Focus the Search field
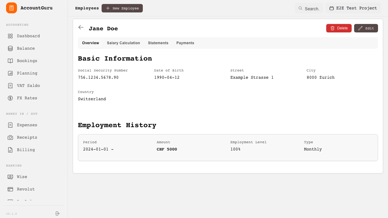388x218 pixels. point(309,8)
